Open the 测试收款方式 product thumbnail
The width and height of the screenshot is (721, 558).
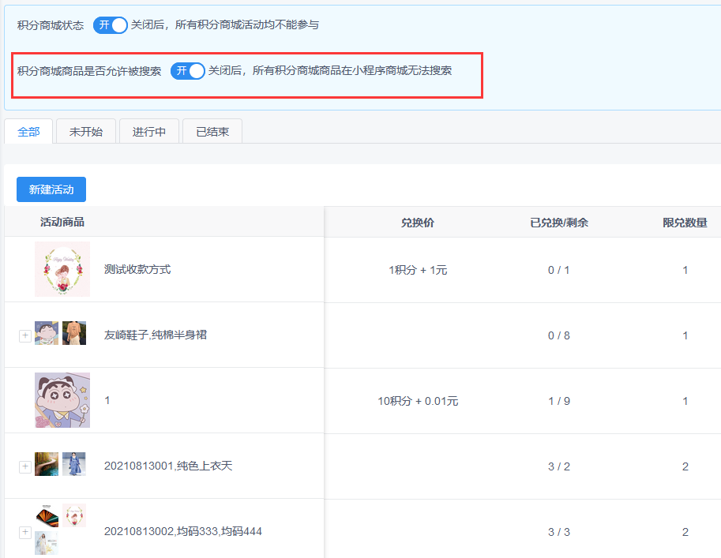(x=62, y=269)
